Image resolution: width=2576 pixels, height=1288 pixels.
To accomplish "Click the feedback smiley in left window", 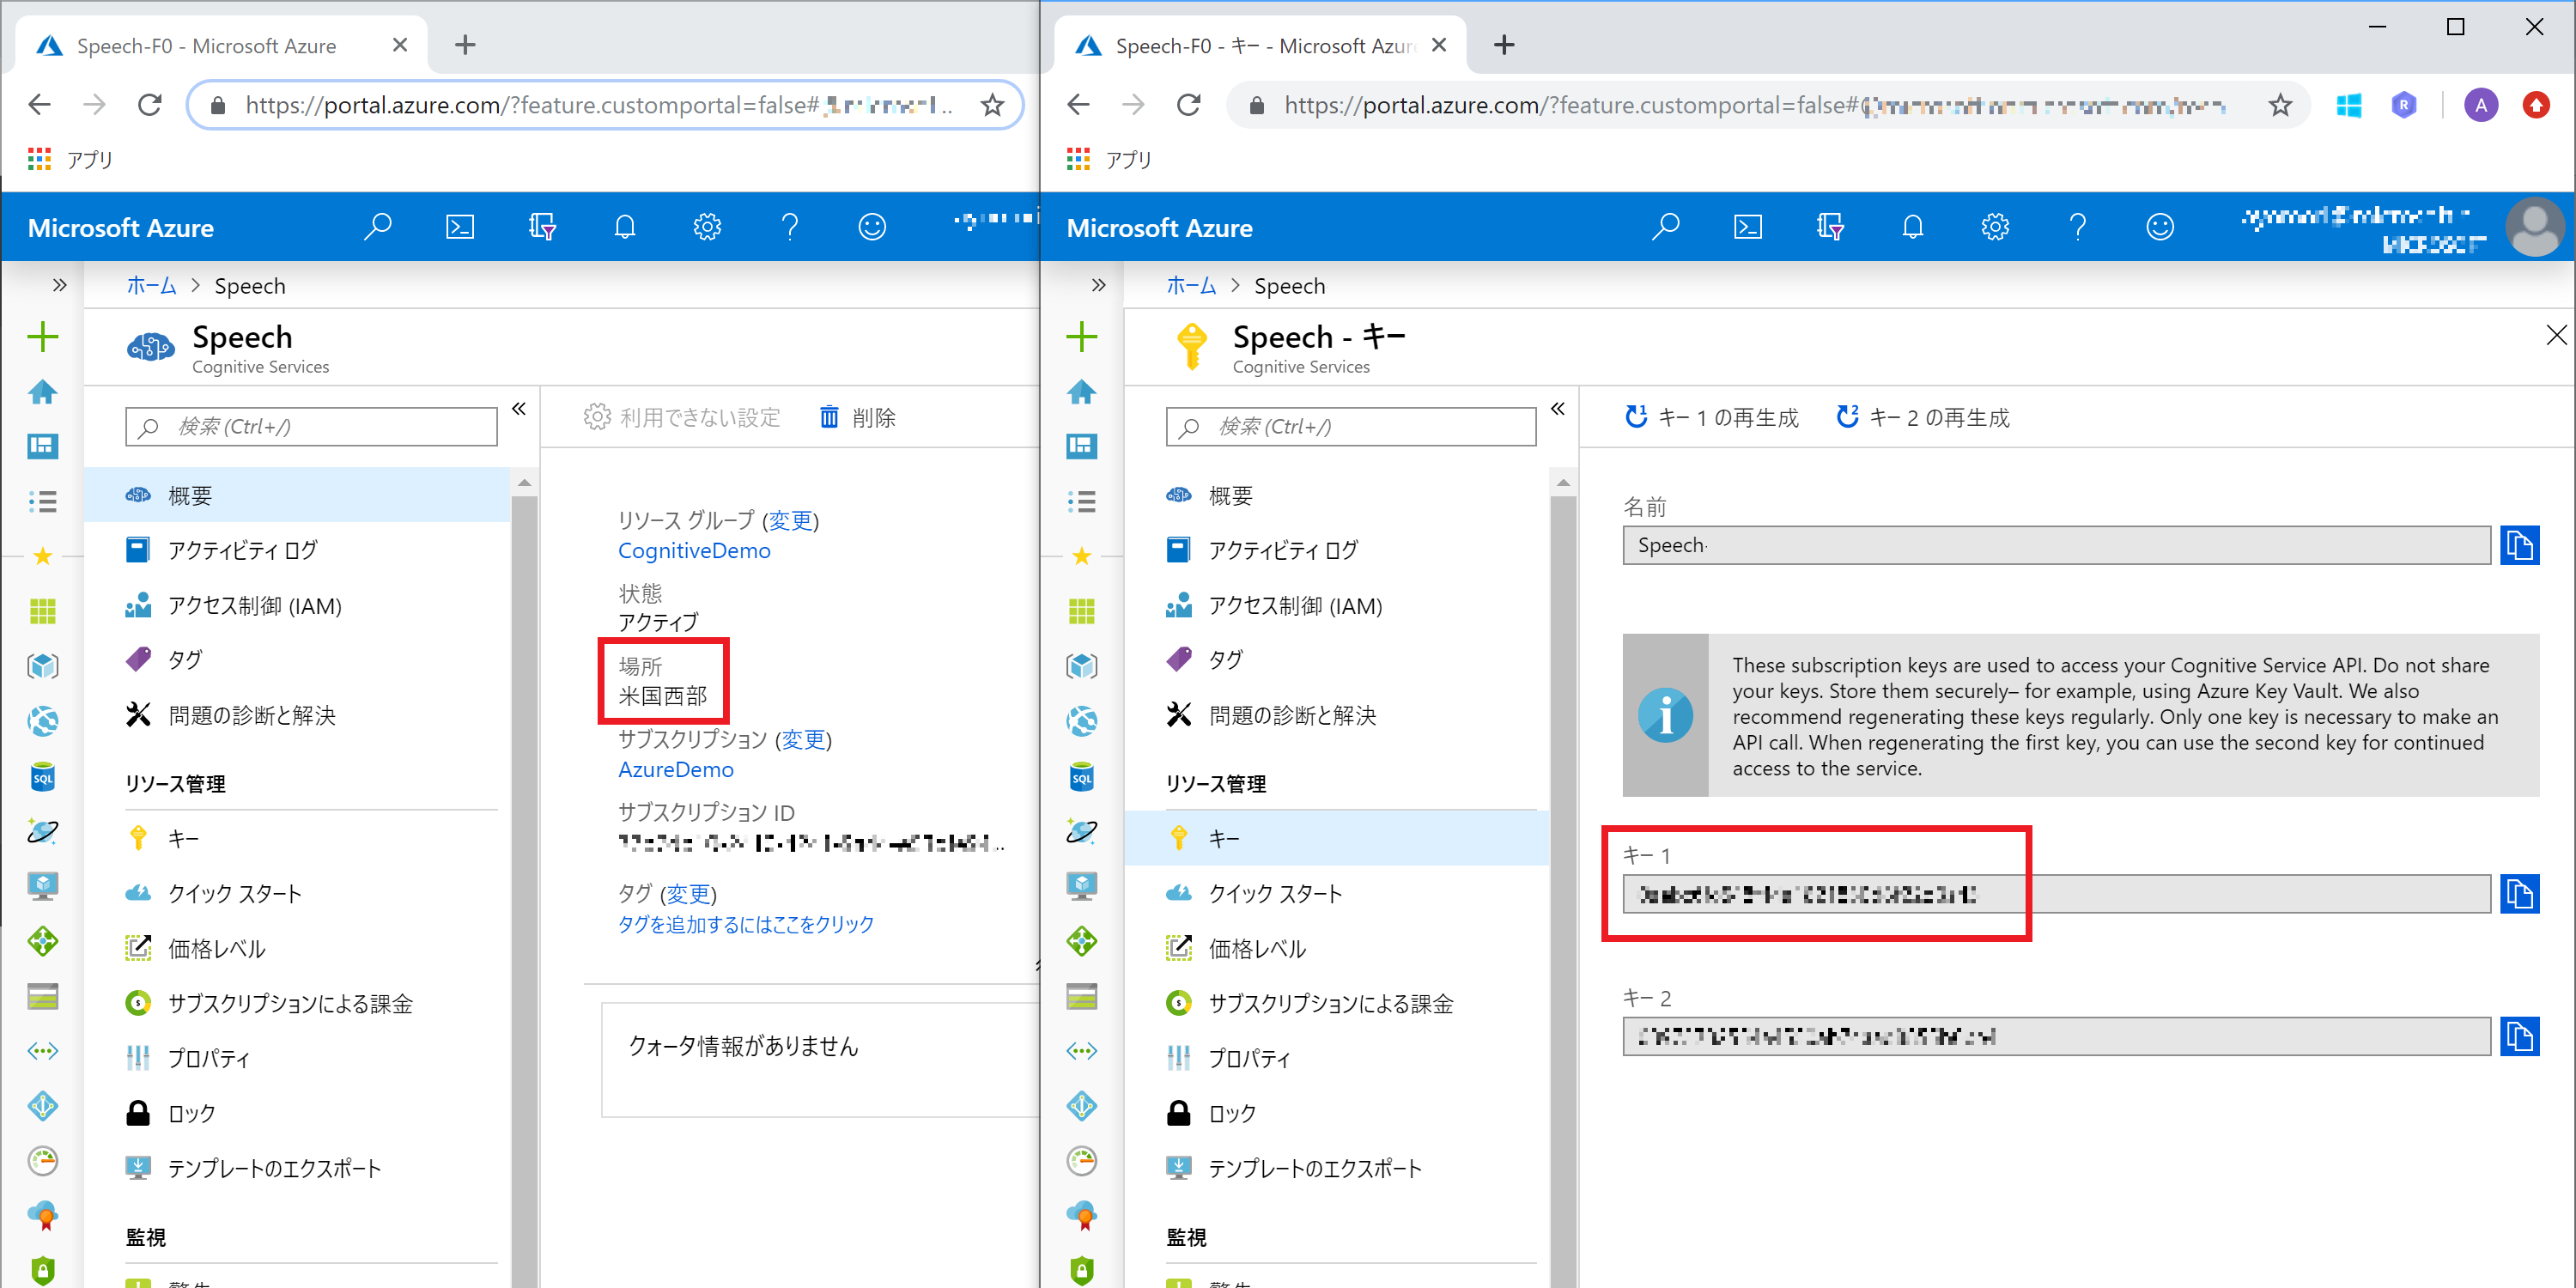I will coord(872,228).
